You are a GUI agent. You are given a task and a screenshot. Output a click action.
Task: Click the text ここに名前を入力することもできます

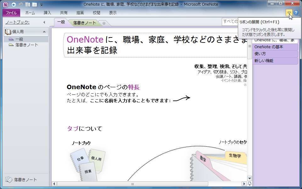pos(130,101)
